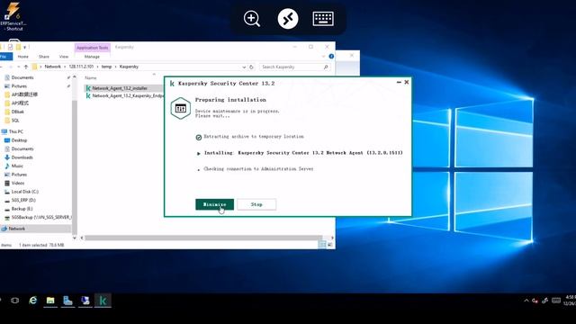Viewport: 576px width, 324px height.
Task: Open Downloads under This PC
Action: (22, 157)
